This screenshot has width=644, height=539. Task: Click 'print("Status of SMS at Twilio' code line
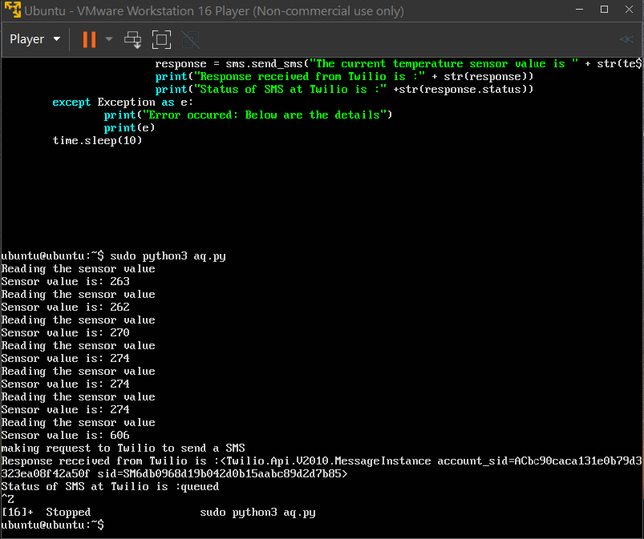coord(344,89)
